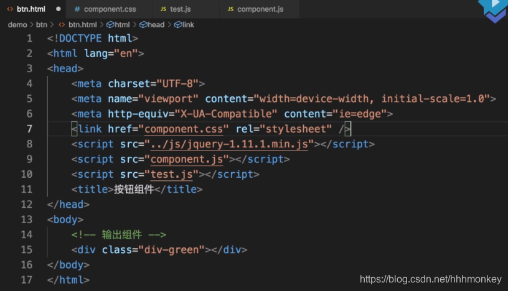Click the DOCTYPE text on line 1
The height and width of the screenshot is (291, 508).
80,39
